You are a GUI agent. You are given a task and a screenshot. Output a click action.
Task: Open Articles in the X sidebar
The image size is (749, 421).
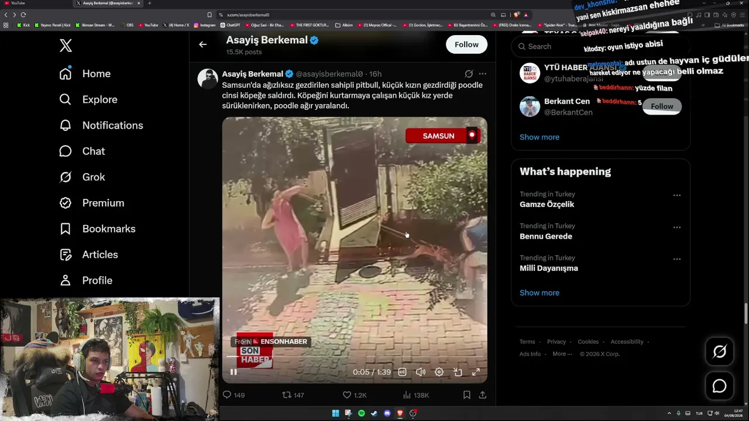[88, 254]
